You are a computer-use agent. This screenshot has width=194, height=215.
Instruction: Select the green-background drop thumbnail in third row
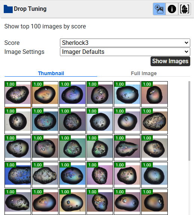(x=72, y=148)
